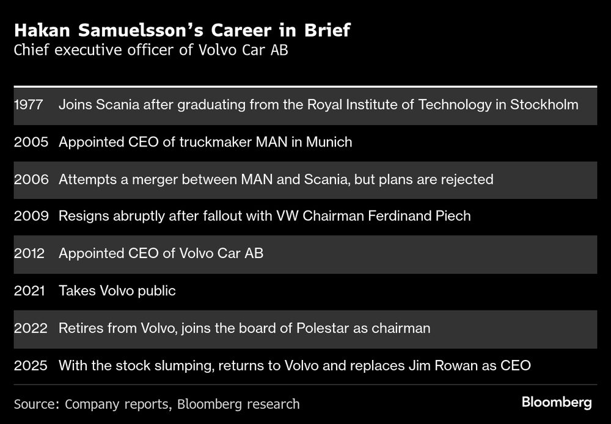Click "Appointed CEO of Volvo Car AB" text
The image size is (611, 424).
[161, 254]
